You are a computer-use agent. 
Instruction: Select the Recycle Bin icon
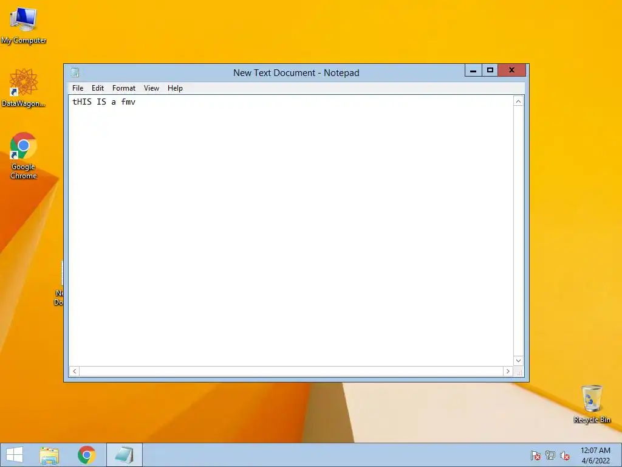pos(592,404)
